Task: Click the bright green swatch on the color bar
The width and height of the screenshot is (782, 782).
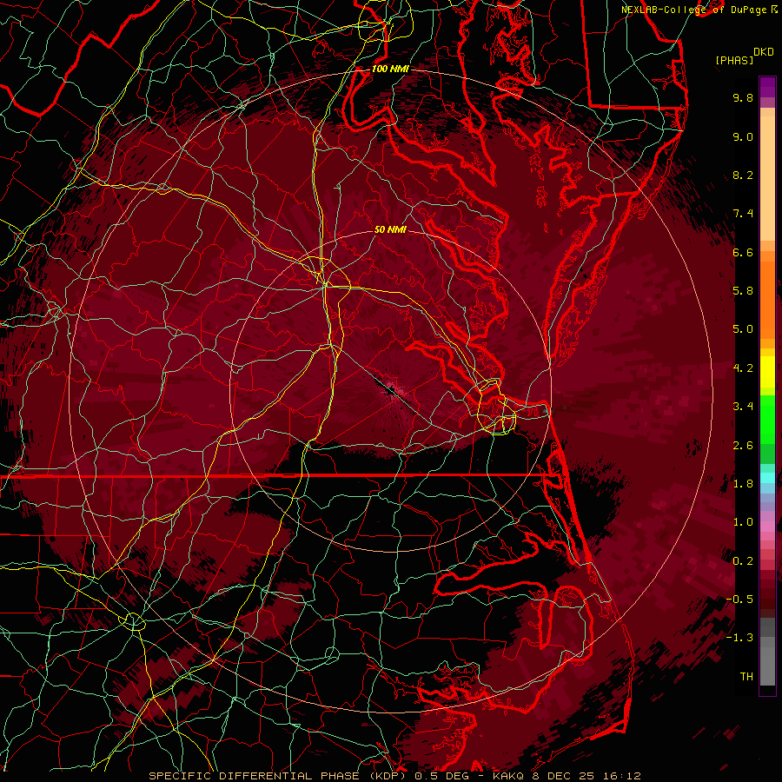Action: 767,420
